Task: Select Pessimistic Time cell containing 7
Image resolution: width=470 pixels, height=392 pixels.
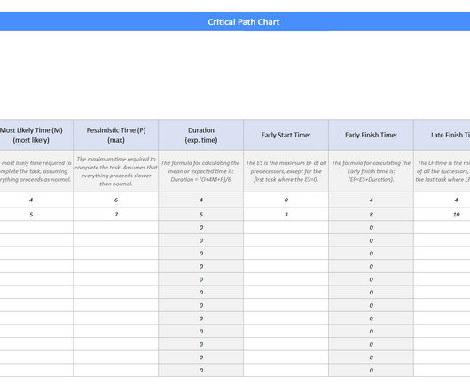Action: coord(116,215)
